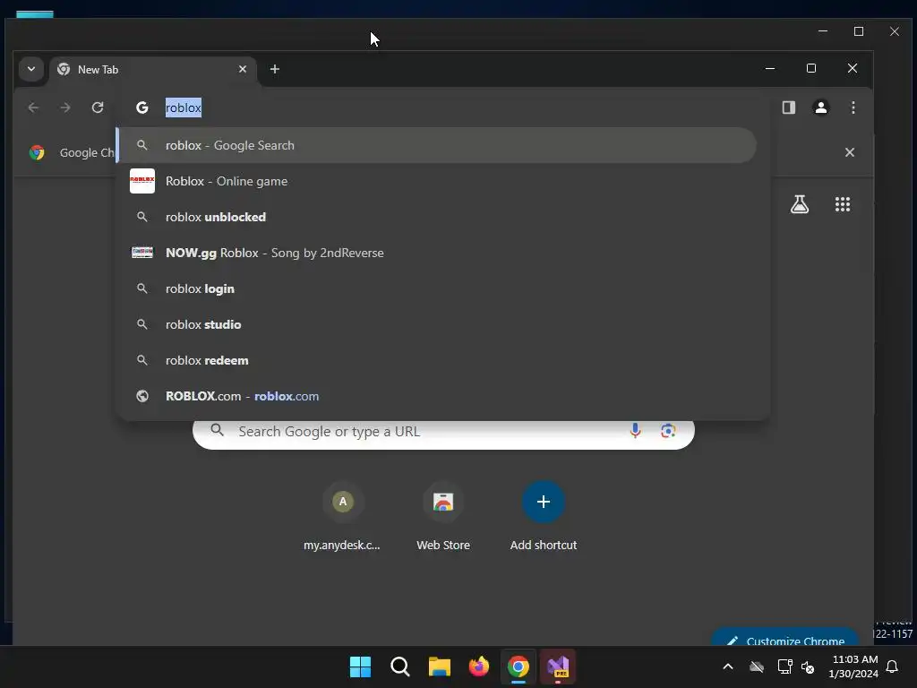Open the Windows Start menu
The image size is (917, 688).
360,666
